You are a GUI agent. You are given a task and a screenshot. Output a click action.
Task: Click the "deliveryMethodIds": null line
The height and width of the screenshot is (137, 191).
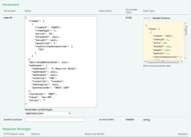point(49,62)
